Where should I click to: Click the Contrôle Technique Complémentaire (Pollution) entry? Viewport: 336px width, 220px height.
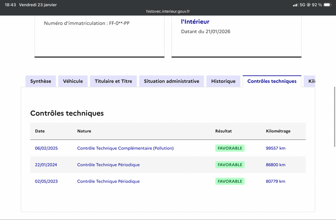(x=125, y=148)
